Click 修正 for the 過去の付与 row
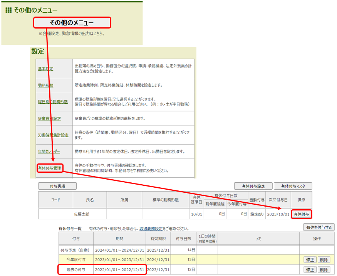The image size is (337, 276). (x=310, y=270)
